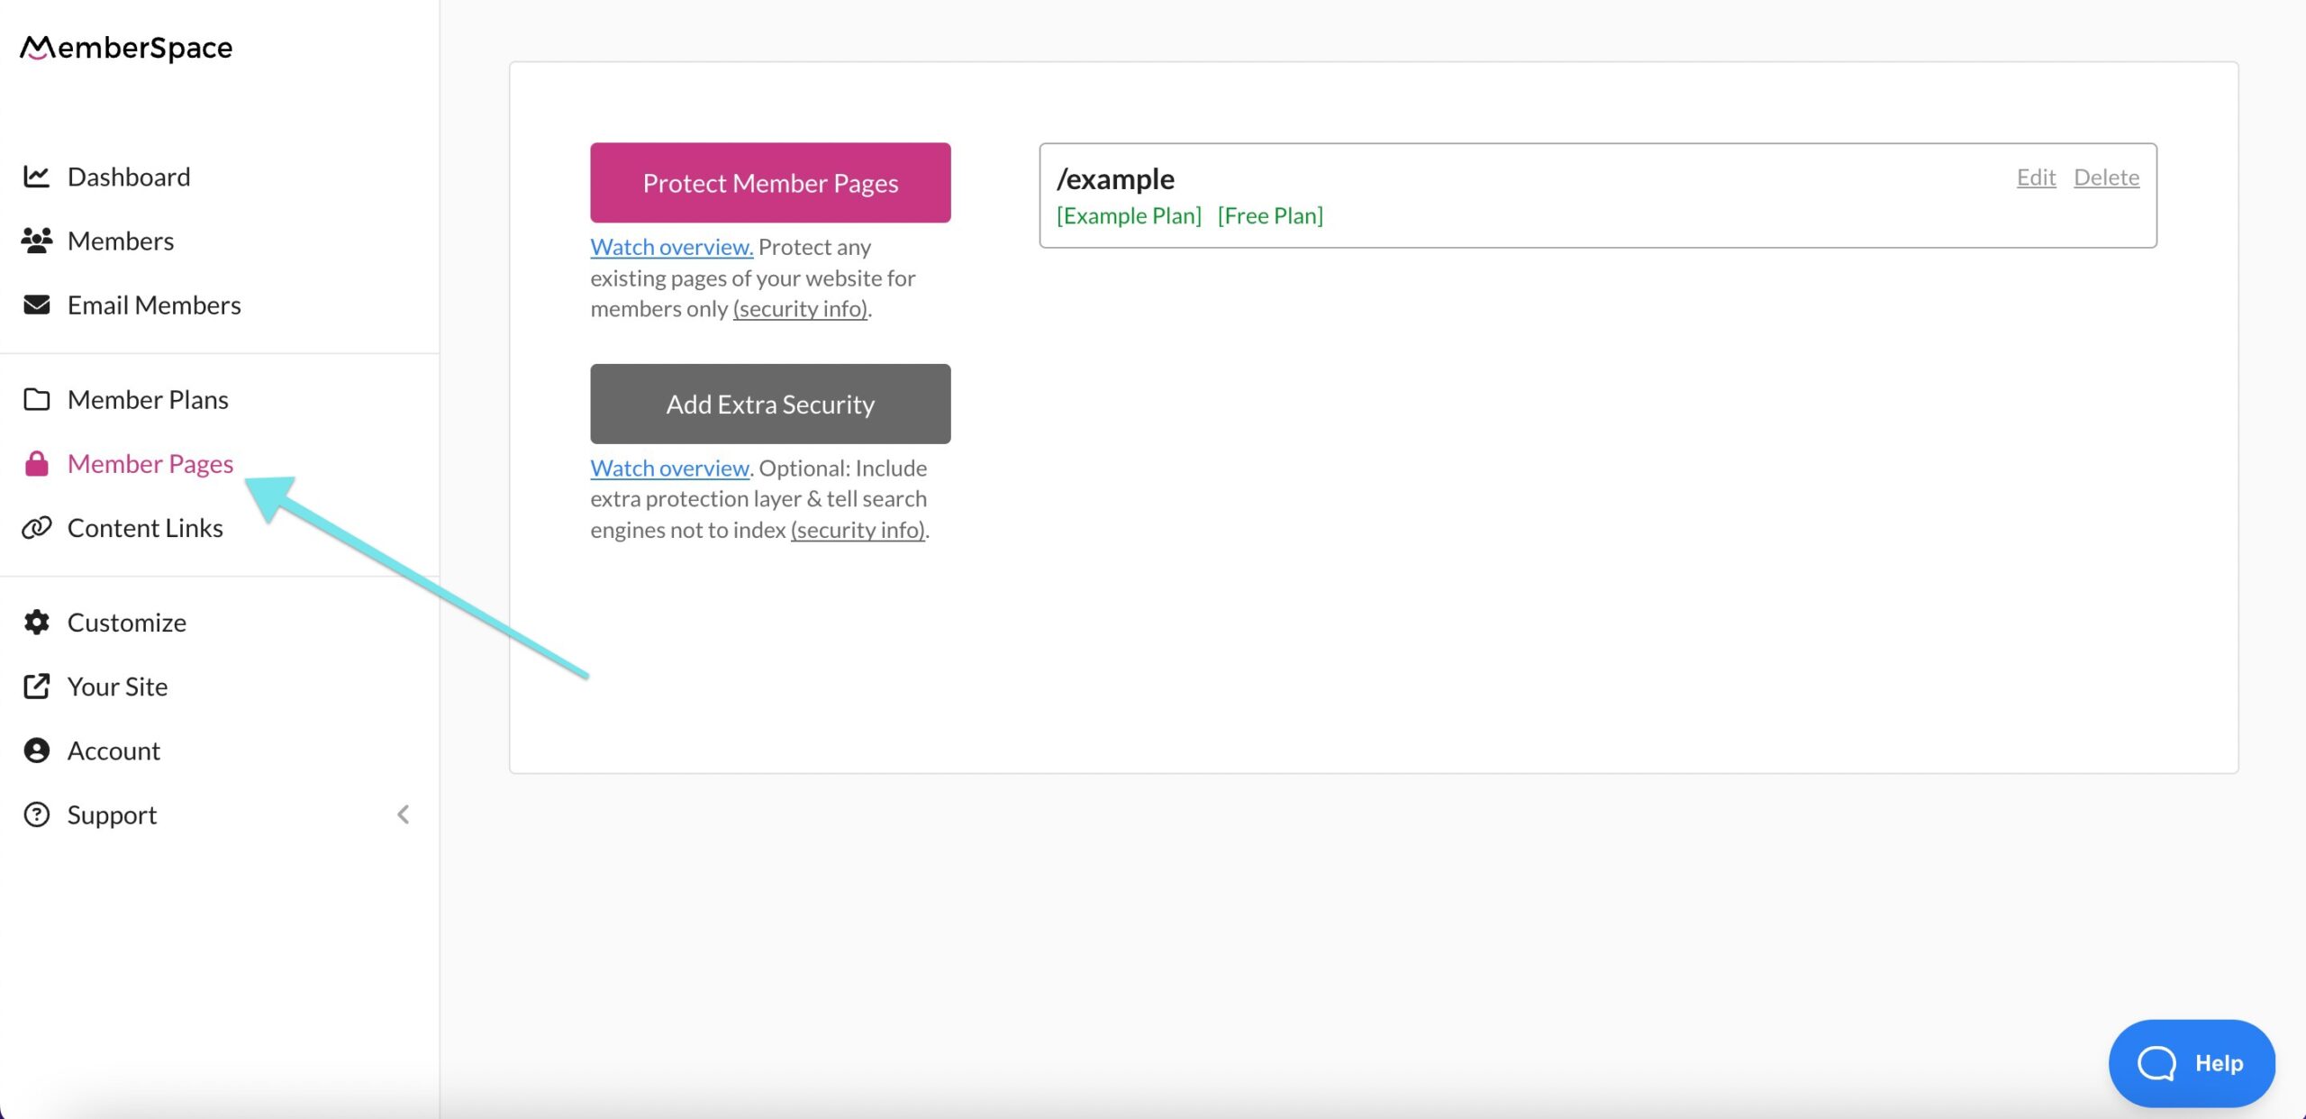Go to the Members section

point(121,241)
